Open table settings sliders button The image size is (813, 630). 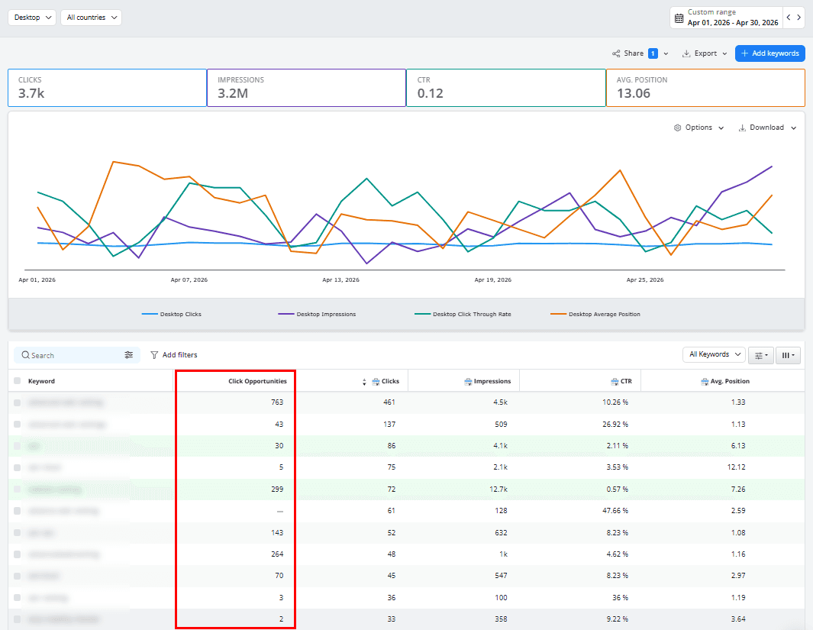click(x=760, y=355)
